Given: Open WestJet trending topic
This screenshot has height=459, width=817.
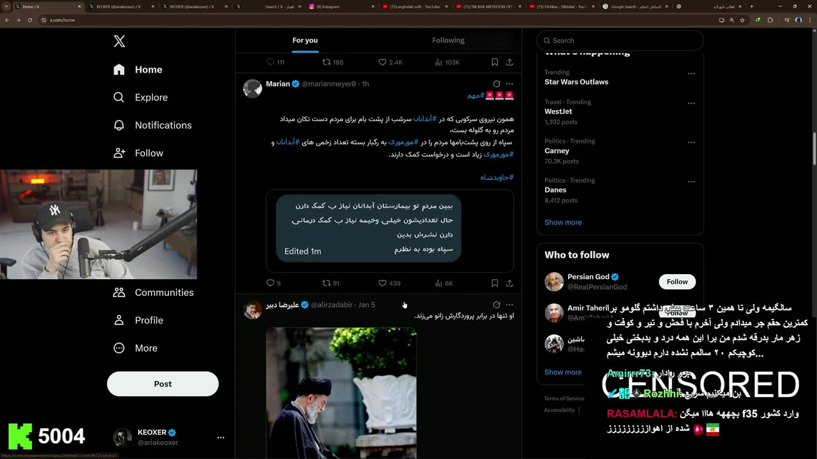Looking at the screenshot, I should click(558, 111).
